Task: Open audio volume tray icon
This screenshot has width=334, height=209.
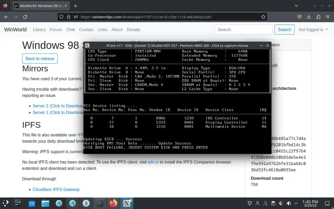Action: tap(289, 203)
